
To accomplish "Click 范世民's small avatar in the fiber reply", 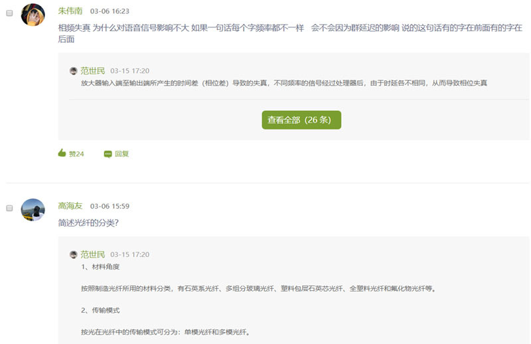I will pos(74,254).
